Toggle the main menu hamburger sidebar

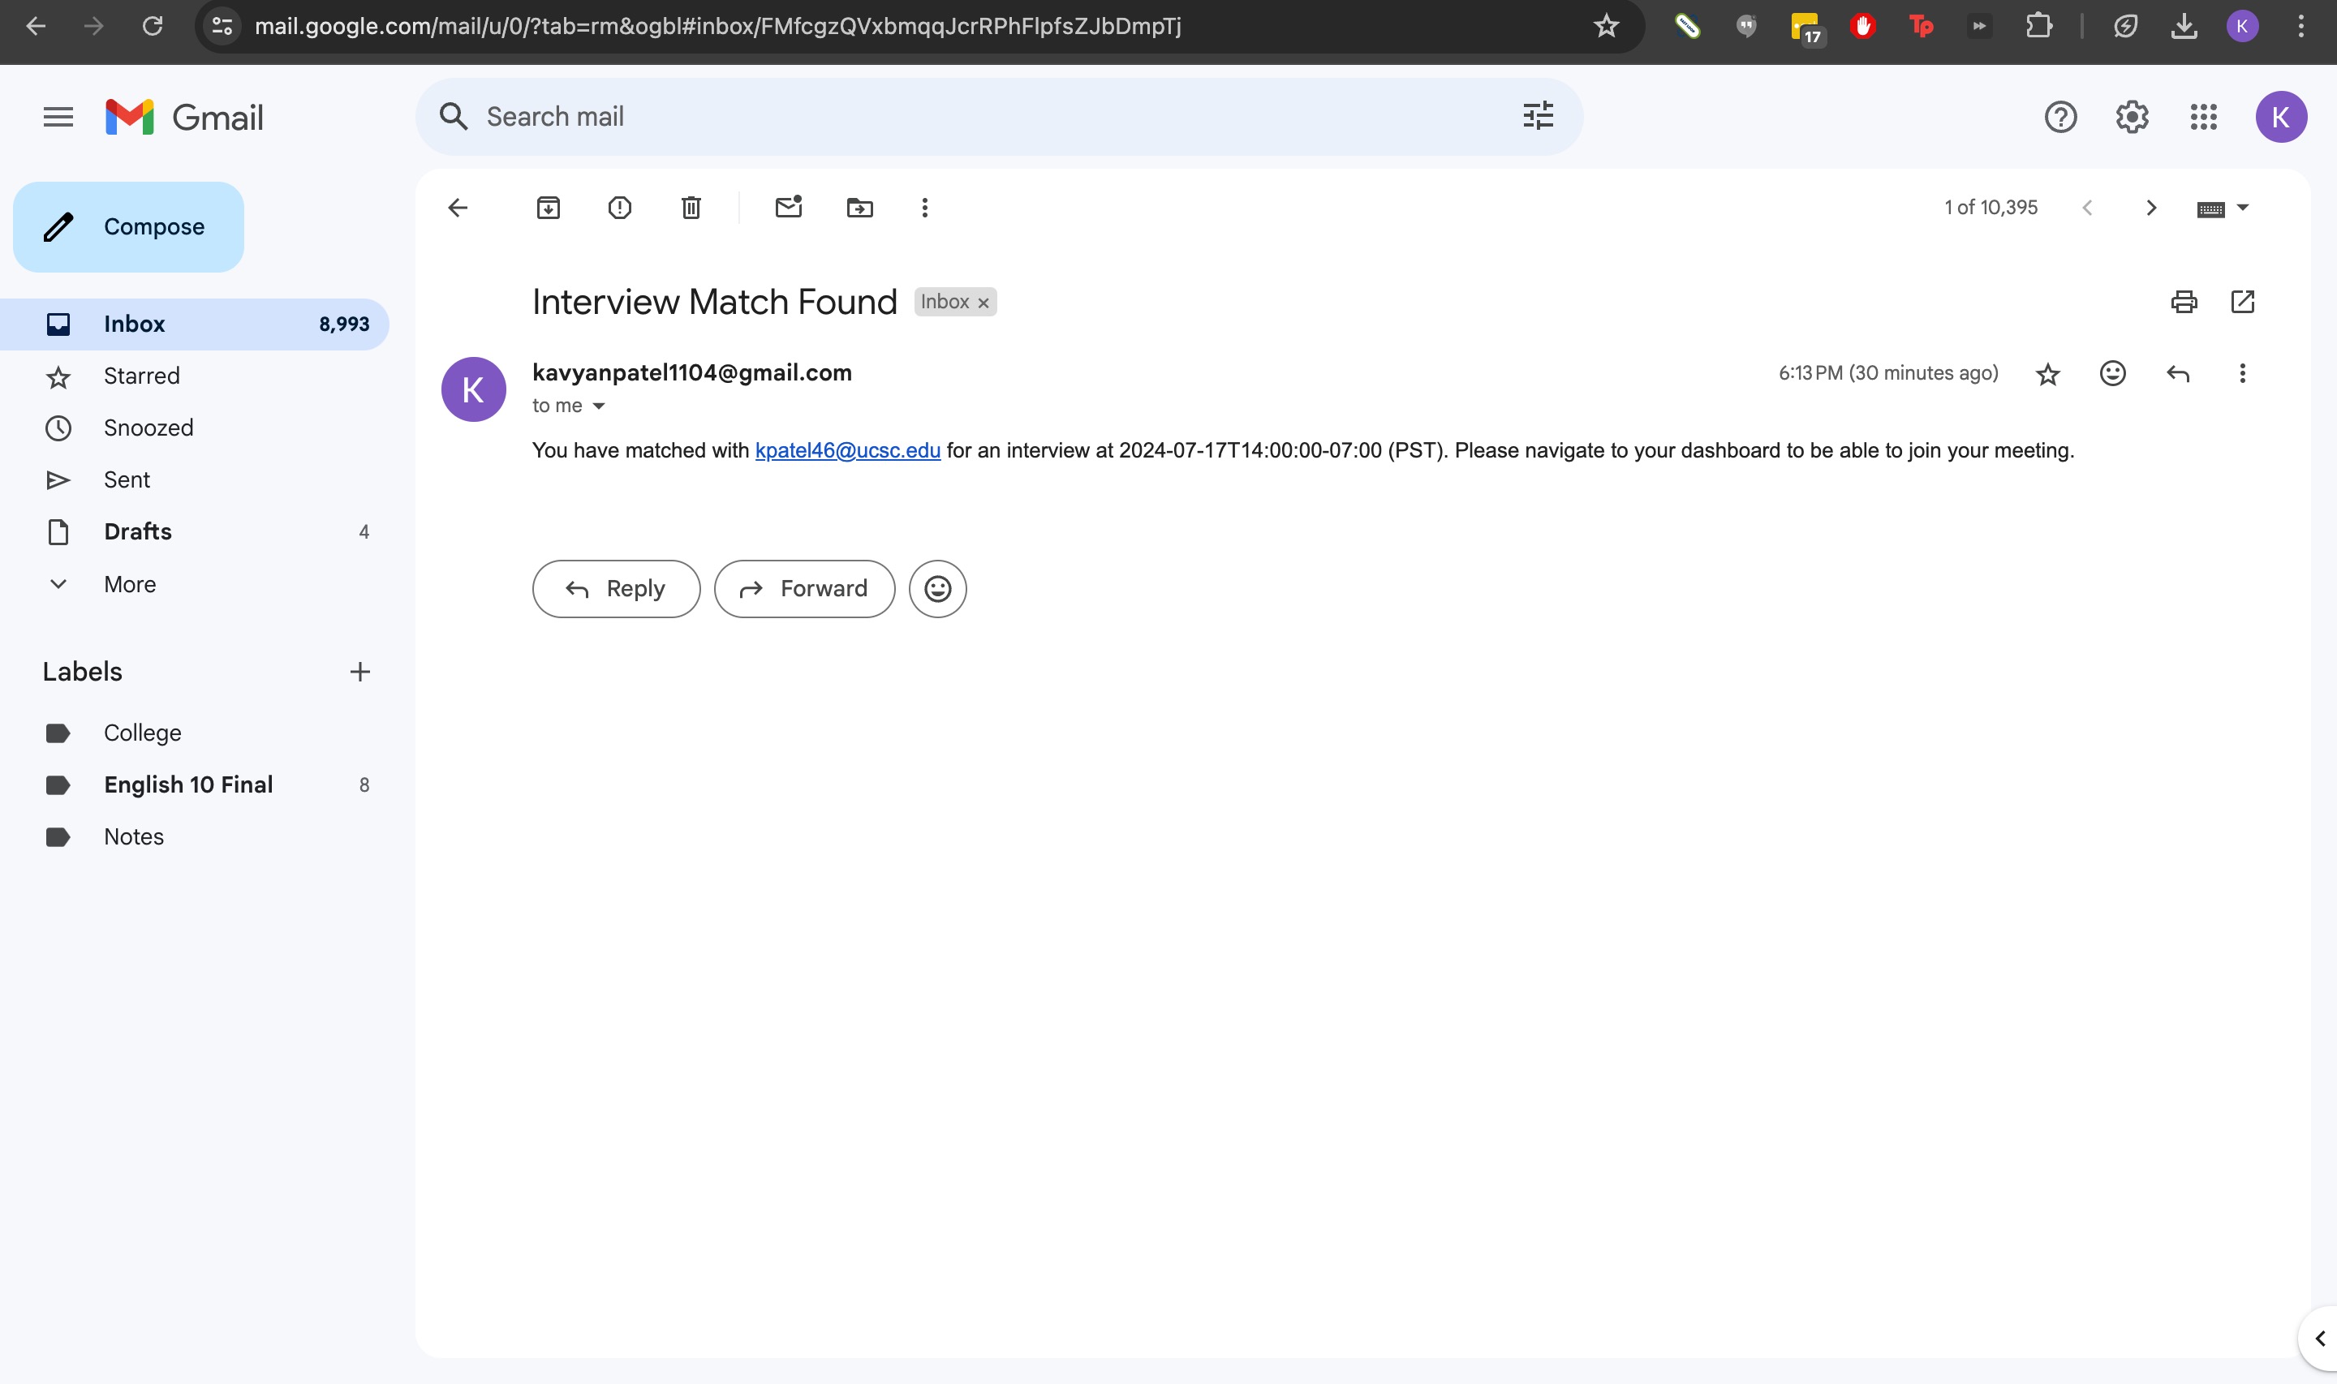[x=58, y=117]
